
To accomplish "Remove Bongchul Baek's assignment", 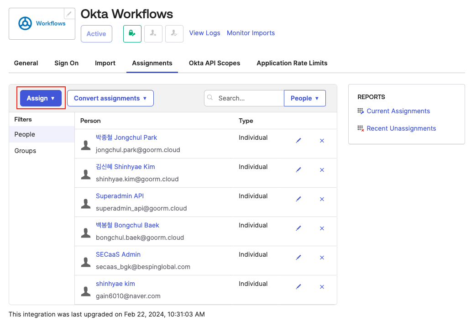I will click(x=322, y=228).
